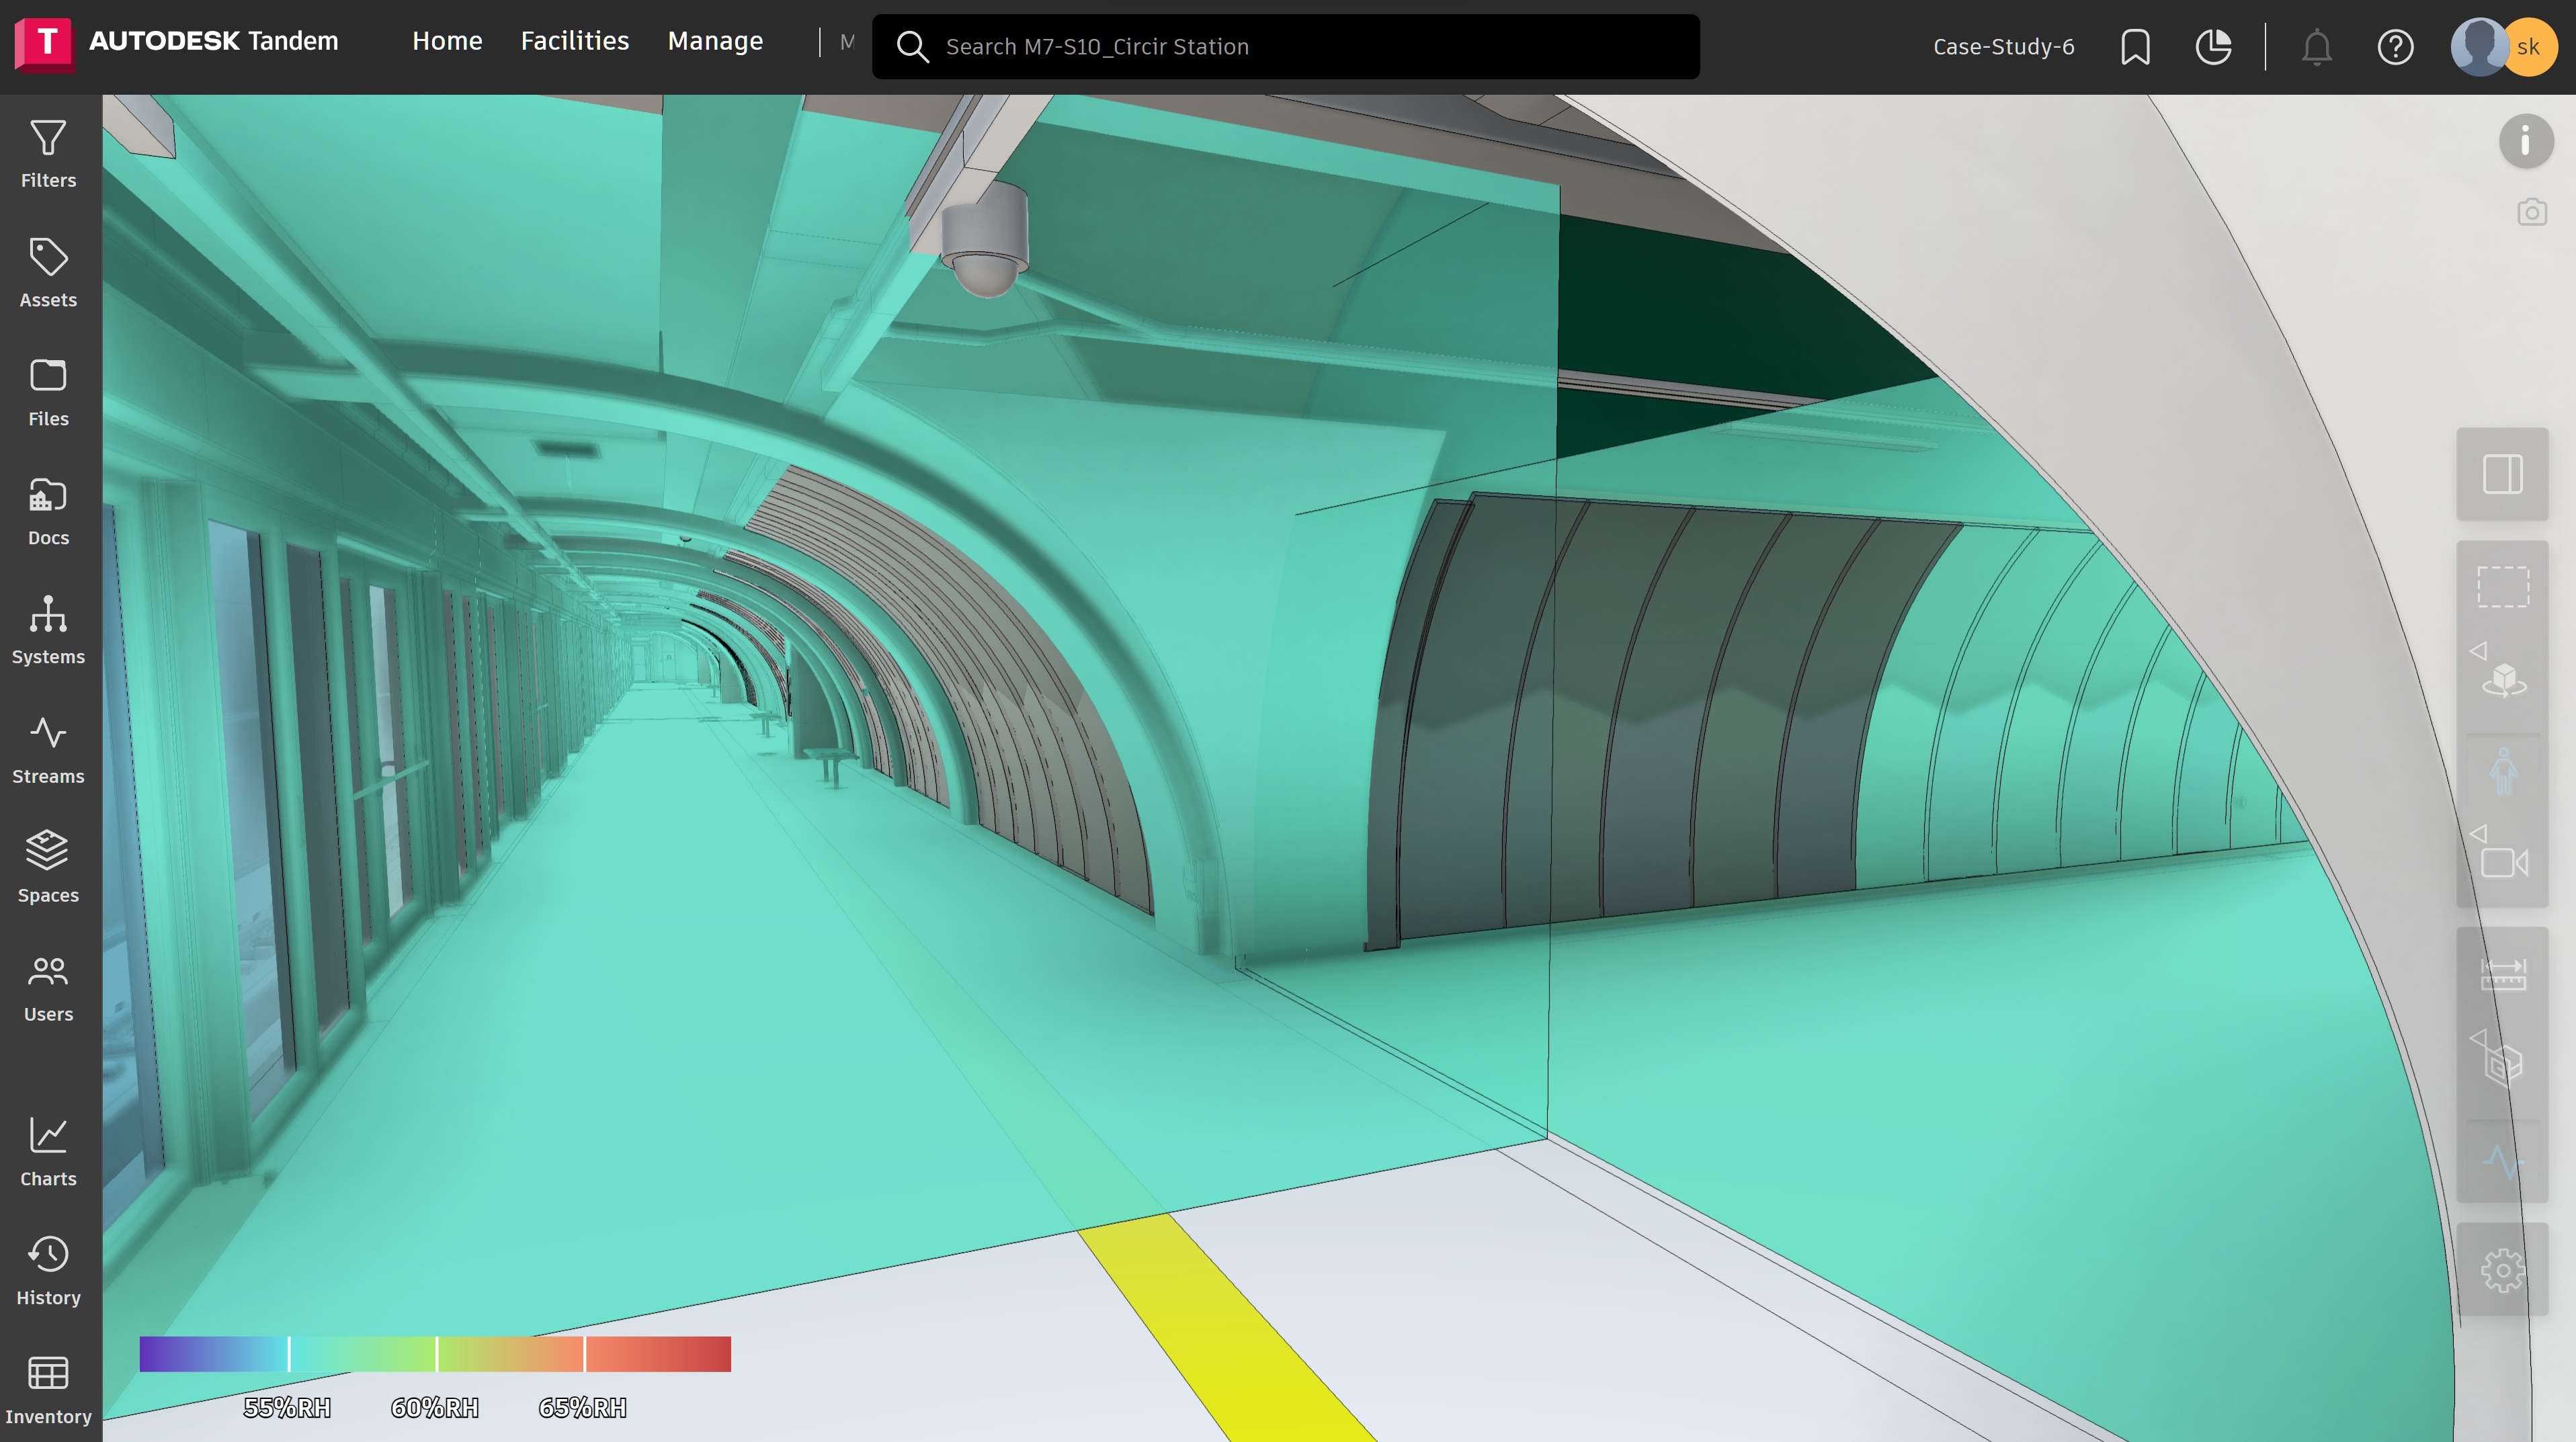Click the Case-Study-6 account label

(x=2003, y=47)
